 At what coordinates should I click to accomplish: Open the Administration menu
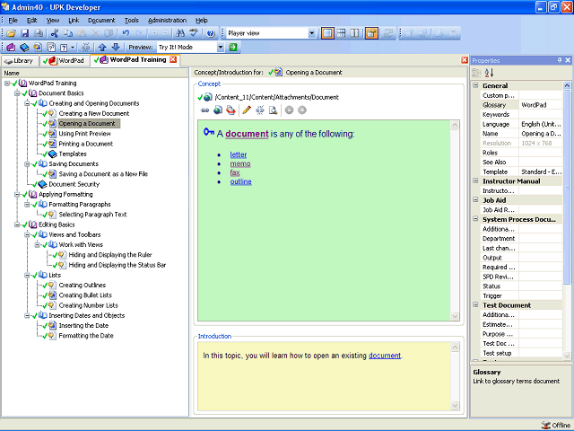click(168, 21)
